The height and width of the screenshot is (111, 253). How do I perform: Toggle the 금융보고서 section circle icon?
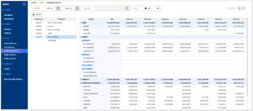coord(2,64)
